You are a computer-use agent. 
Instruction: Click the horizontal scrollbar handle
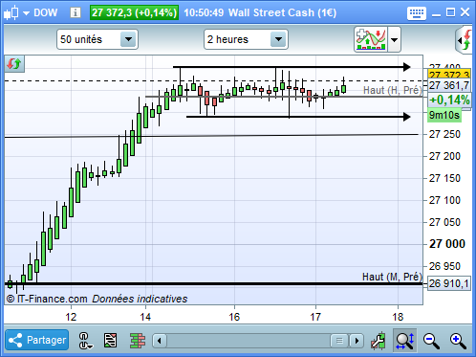point(339,341)
